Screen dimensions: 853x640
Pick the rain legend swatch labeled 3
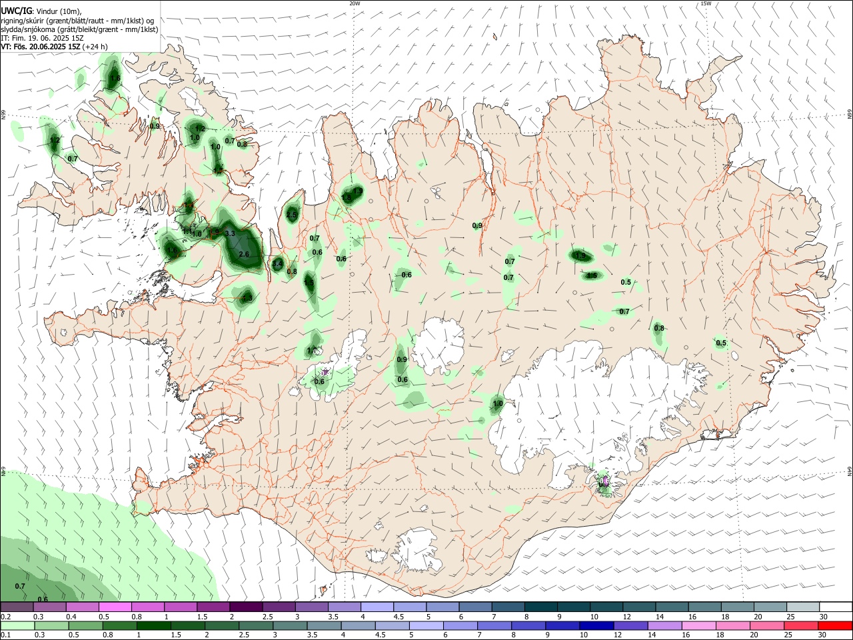click(x=290, y=626)
